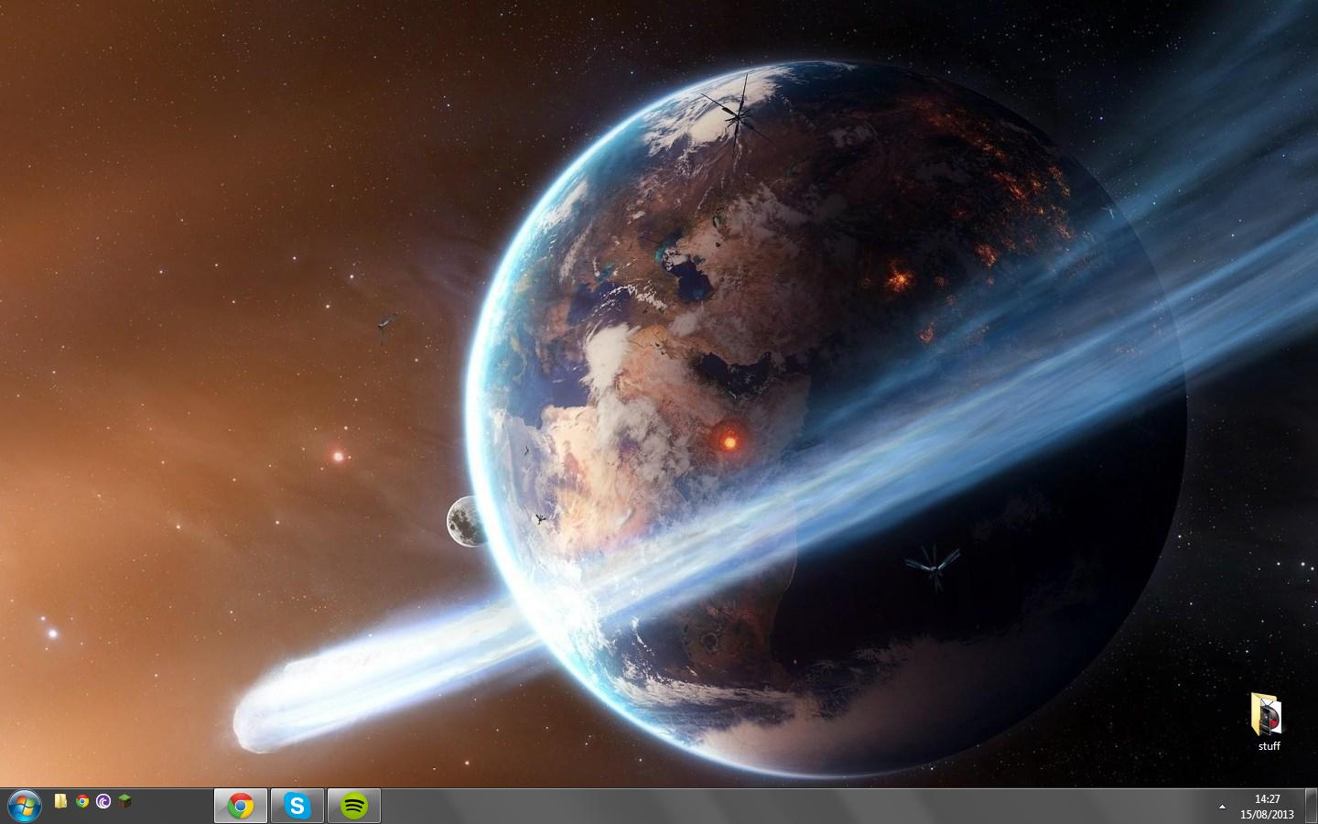
Task: Open the Spotify taskbar button
Action: pyautogui.click(x=354, y=806)
